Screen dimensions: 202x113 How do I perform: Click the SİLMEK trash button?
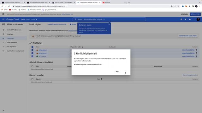(x=73, y=24)
